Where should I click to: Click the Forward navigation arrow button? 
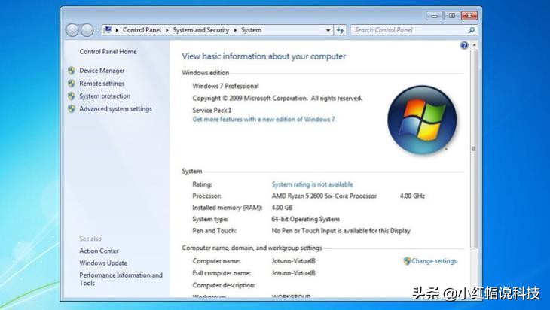click(87, 30)
